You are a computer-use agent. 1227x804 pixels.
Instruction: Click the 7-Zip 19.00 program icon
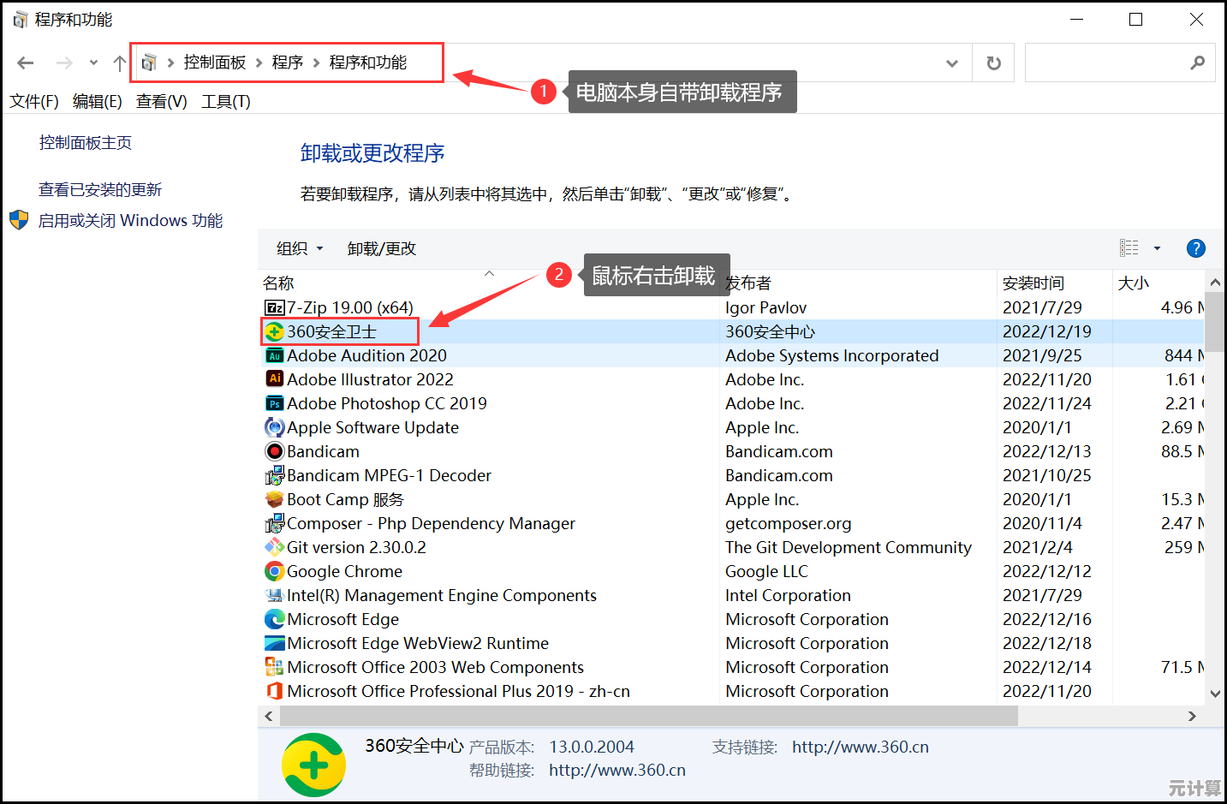point(274,307)
